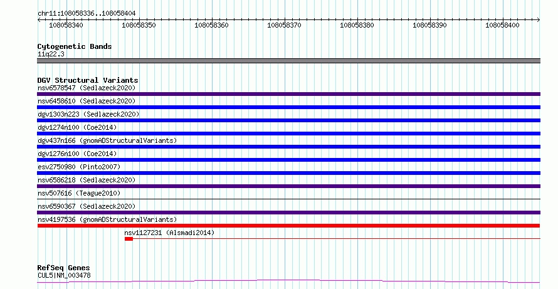Open variant nsv6578547 (Sedlazeck2020) label
The height and width of the screenshot is (289, 558).
87,88
